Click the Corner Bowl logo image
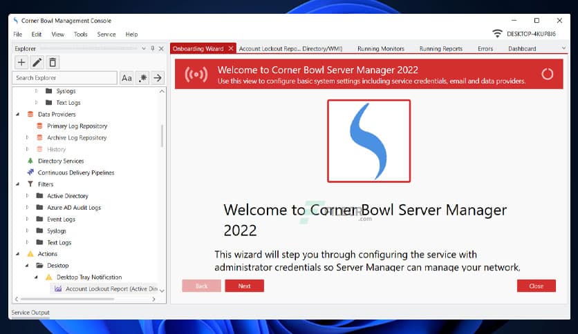 pos(369,141)
